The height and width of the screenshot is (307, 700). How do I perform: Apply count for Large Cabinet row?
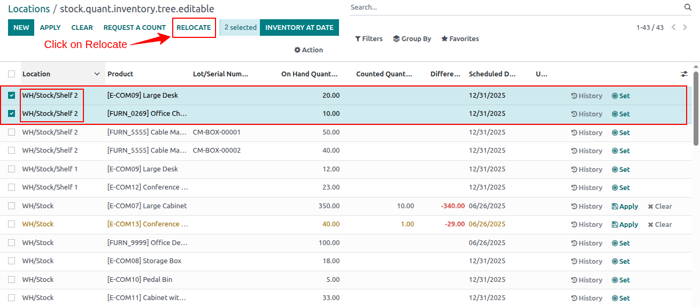[x=625, y=206]
